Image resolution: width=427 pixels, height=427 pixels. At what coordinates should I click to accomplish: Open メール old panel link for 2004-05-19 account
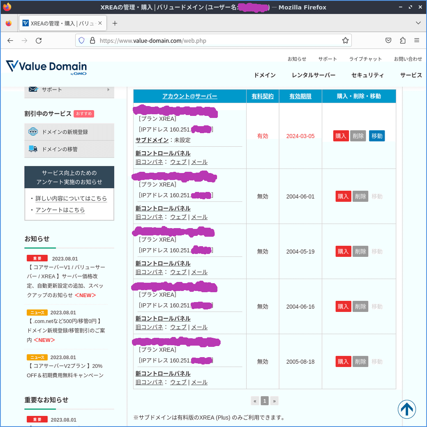tap(199, 272)
